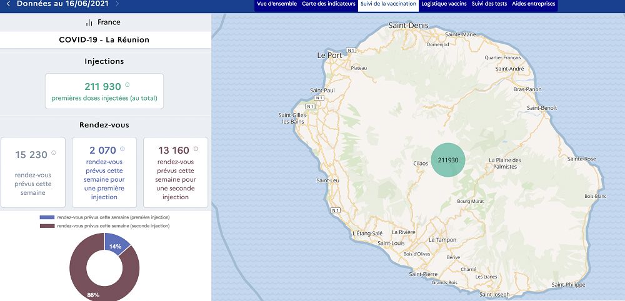Click the bar chart icon beside France
625x301 pixels.
pyautogui.click(x=89, y=22)
